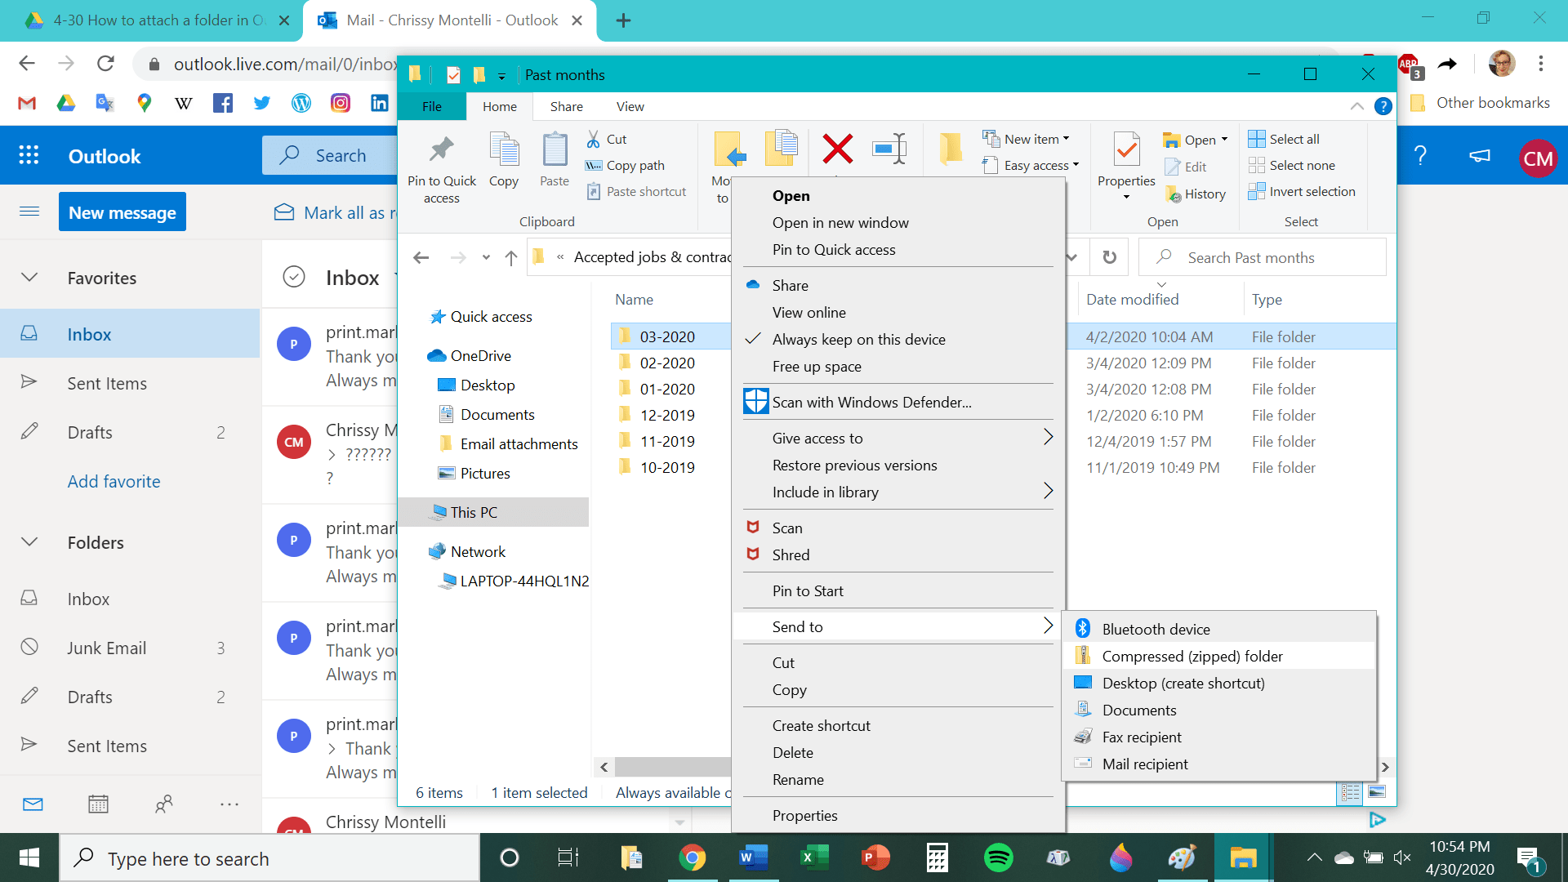The height and width of the screenshot is (882, 1568).
Task: Toggle the Inbox select-all circle checkbox
Action: [294, 278]
